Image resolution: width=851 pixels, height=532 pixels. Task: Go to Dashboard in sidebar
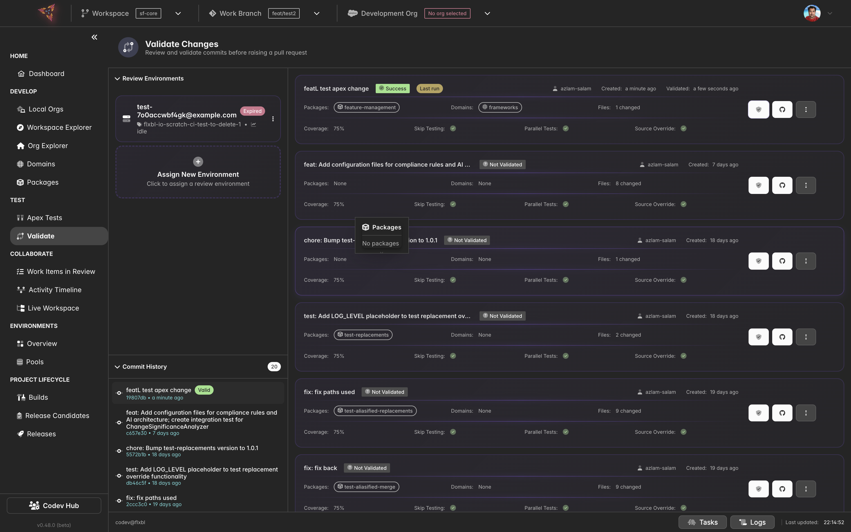(46, 73)
